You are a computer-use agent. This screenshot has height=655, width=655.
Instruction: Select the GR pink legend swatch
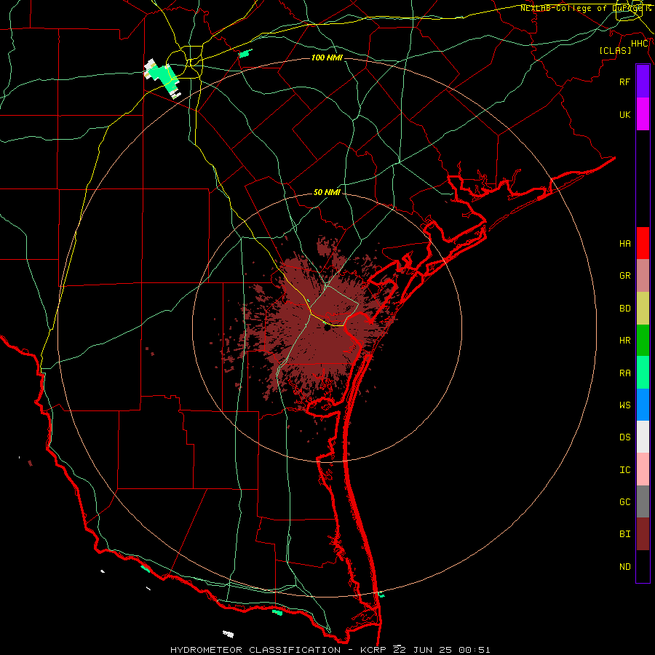pyautogui.click(x=643, y=275)
